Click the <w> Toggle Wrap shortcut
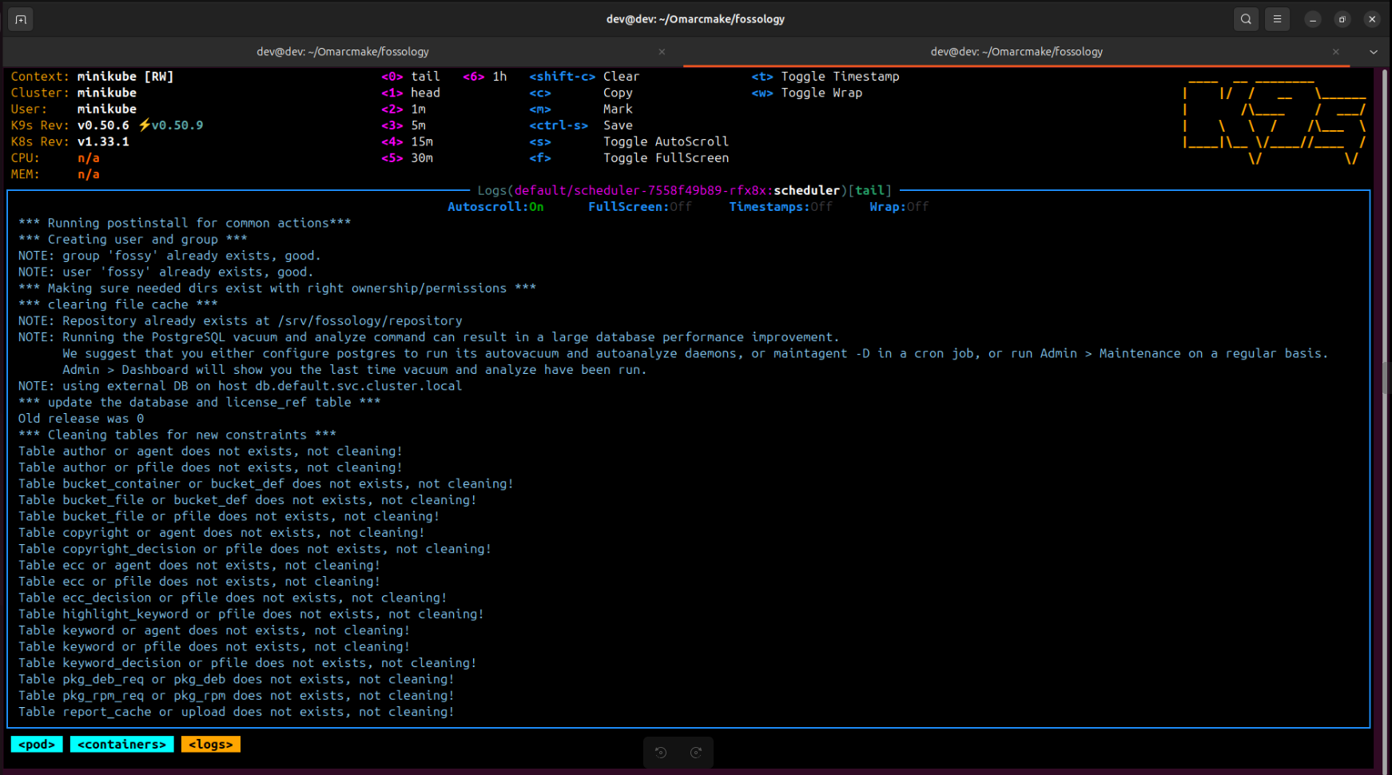Screen dimensions: 1392x775 tap(807, 93)
